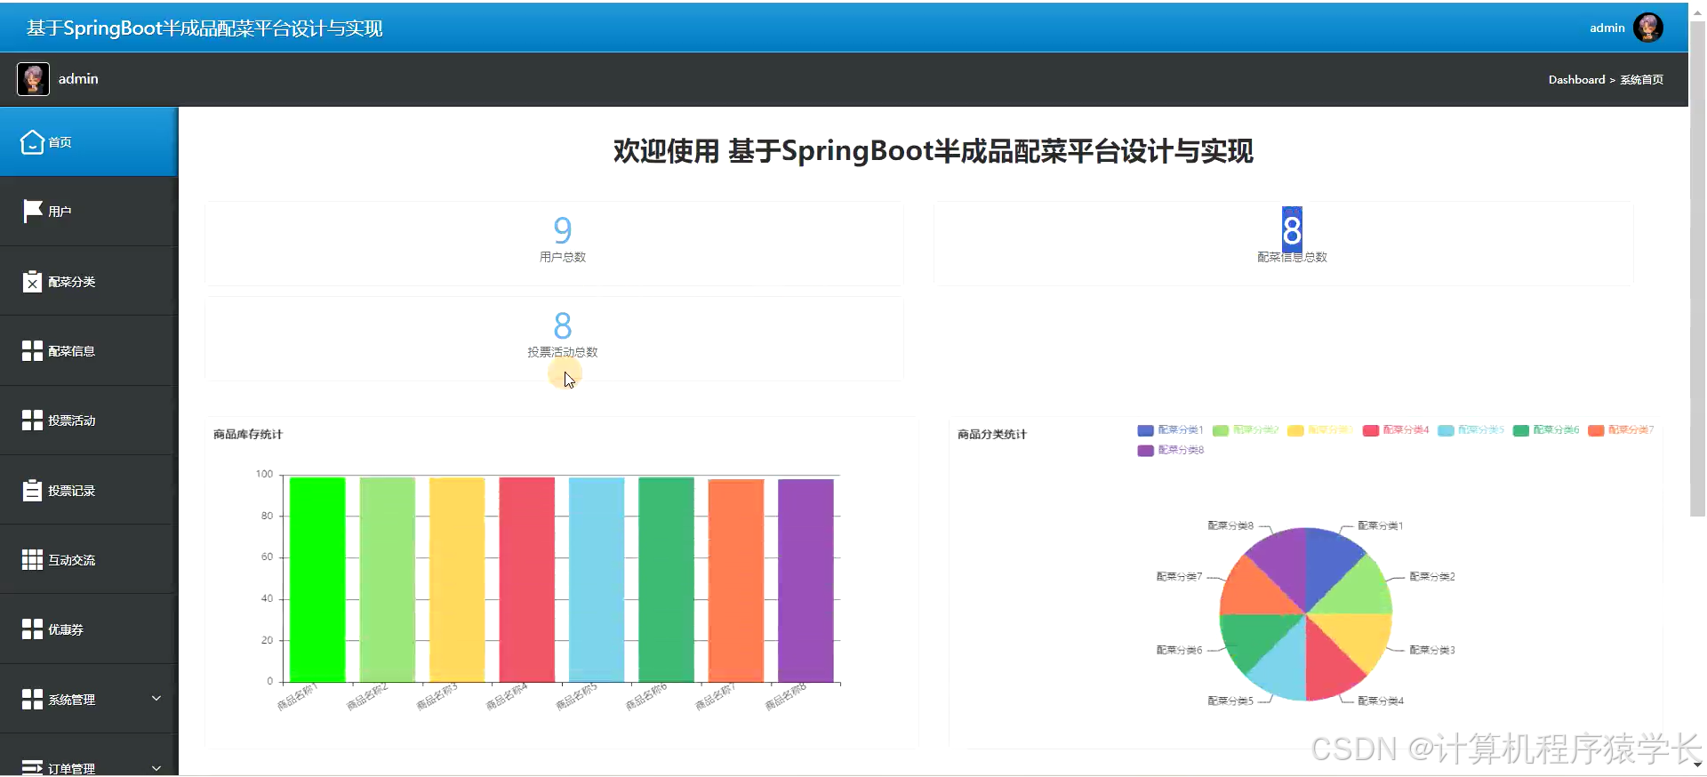The height and width of the screenshot is (777, 1707).
Task: Click the red 配菜分类4 pie slice
Action: click(1328, 667)
